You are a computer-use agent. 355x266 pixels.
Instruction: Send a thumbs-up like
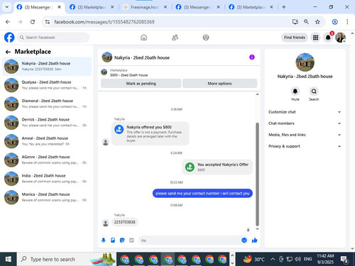click(255, 240)
